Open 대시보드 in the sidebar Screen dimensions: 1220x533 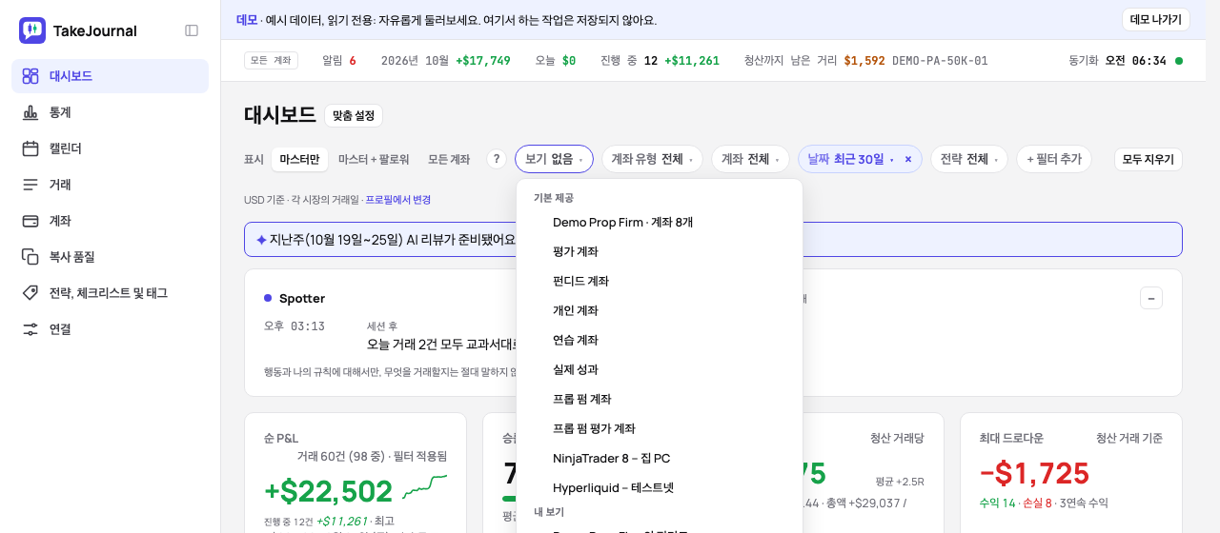coord(110,76)
